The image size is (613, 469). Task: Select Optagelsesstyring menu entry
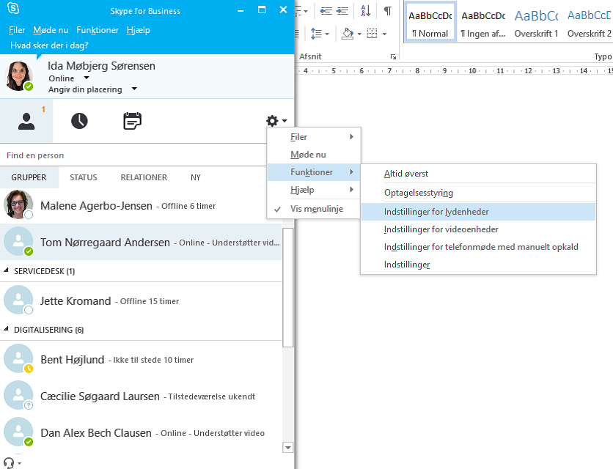(479, 193)
